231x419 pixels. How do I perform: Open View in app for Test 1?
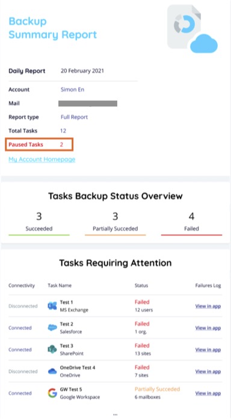pos(208,306)
